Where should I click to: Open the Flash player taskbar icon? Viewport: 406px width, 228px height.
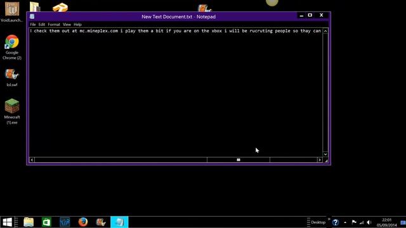tap(101, 222)
